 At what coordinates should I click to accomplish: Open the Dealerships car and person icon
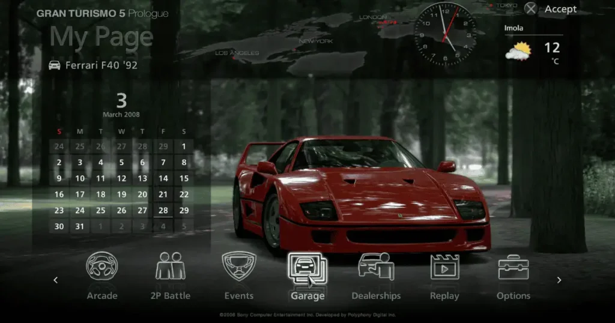(x=376, y=266)
